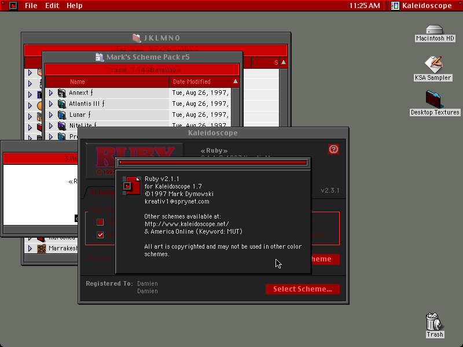This screenshot has height=347, width=463.
Task: Click 'for Kaleidoscope 1.7' text
Action: (x=173, y=186)
